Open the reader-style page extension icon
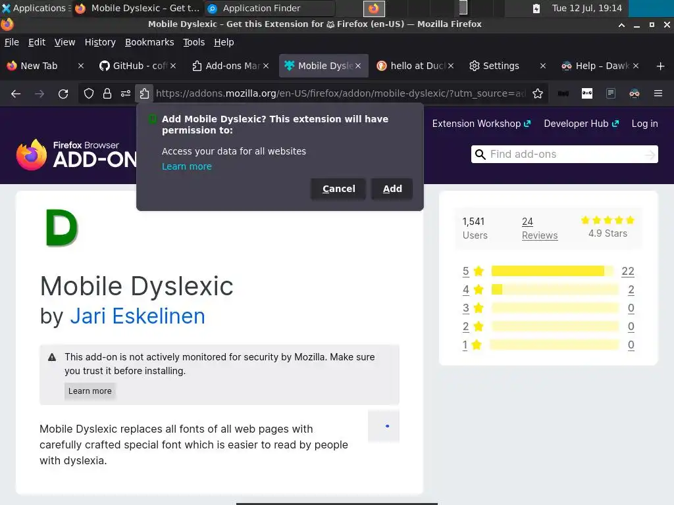Viewport: 674px width, 505px height. click(611, 93)
